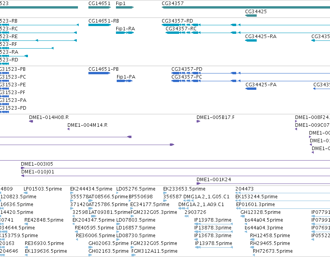
Task: Select EST LD07803.5prime
Action: click(x=136, y=220)
